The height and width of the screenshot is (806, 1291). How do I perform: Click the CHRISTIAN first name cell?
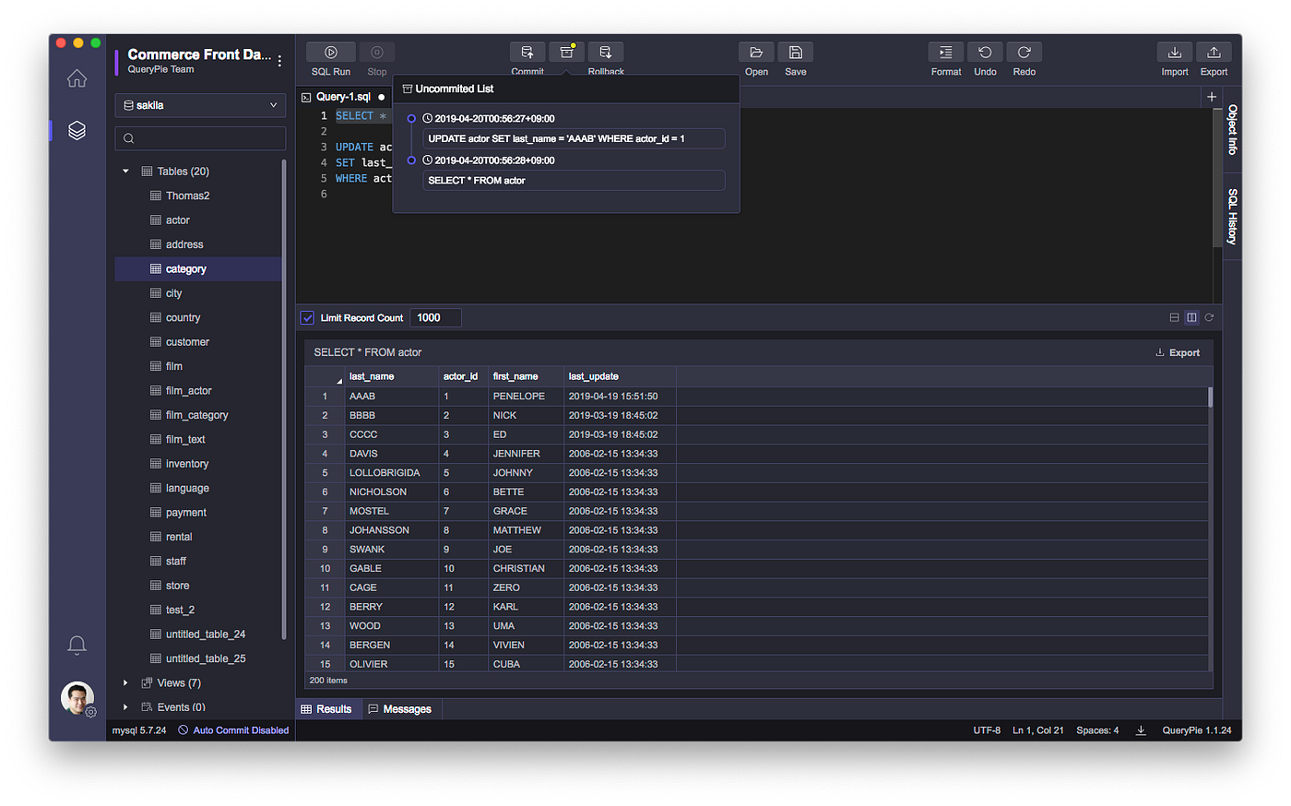pos(526,569)
